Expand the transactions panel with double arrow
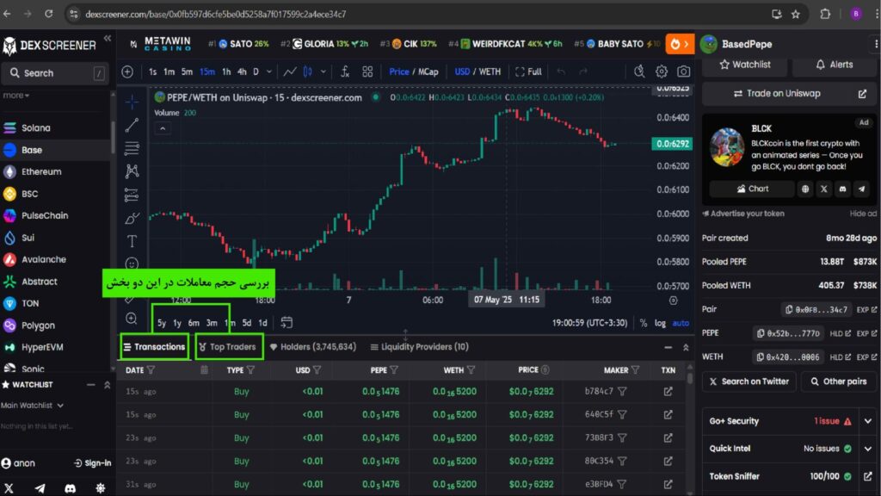The image size is (881, 496). pyautogui.click(x=686, y=348)
